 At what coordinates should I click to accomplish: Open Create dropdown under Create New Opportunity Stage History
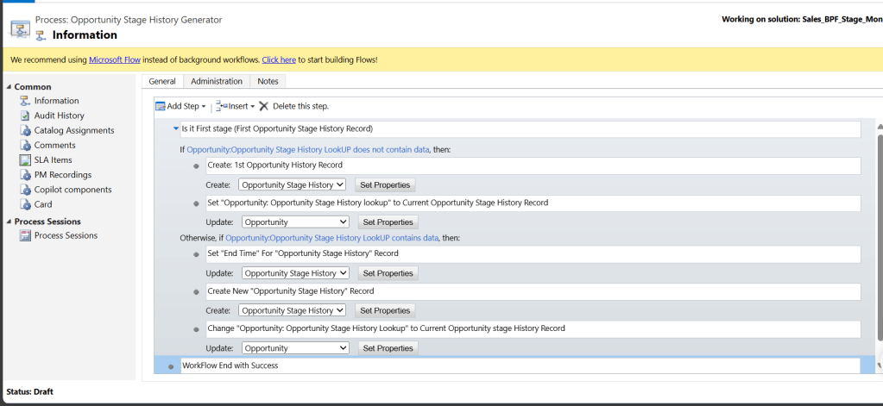click(293, 310)
